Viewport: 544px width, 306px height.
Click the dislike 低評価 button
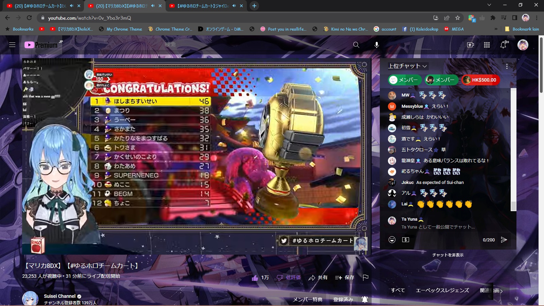coord(288,277)
